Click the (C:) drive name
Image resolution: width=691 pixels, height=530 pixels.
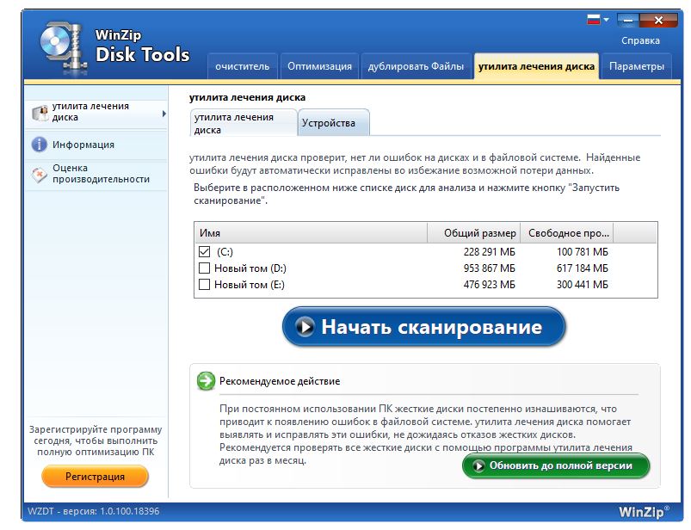click(225, 252)
